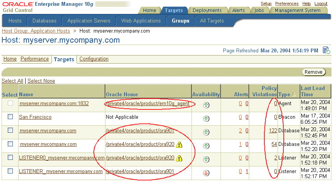Tick the LISTENER_myserver.mycompany.com checkbox
333x182 pixels.
(10, 171)
